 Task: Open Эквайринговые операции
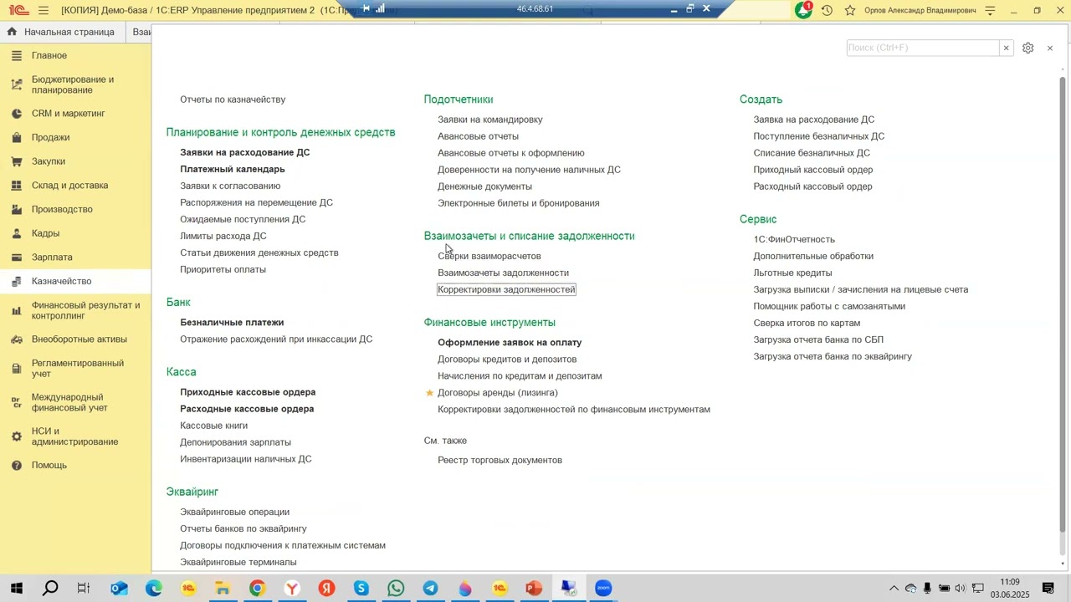click(235, 512)
